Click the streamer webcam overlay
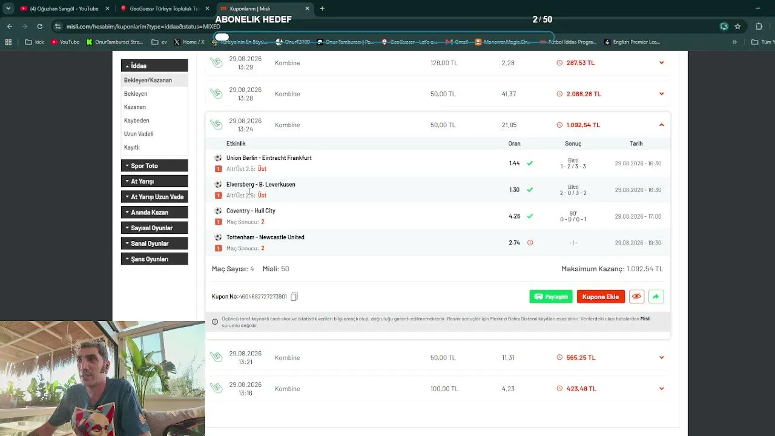Image resolution: width=775 pixels, height=436 pixels. click(102, 378)
